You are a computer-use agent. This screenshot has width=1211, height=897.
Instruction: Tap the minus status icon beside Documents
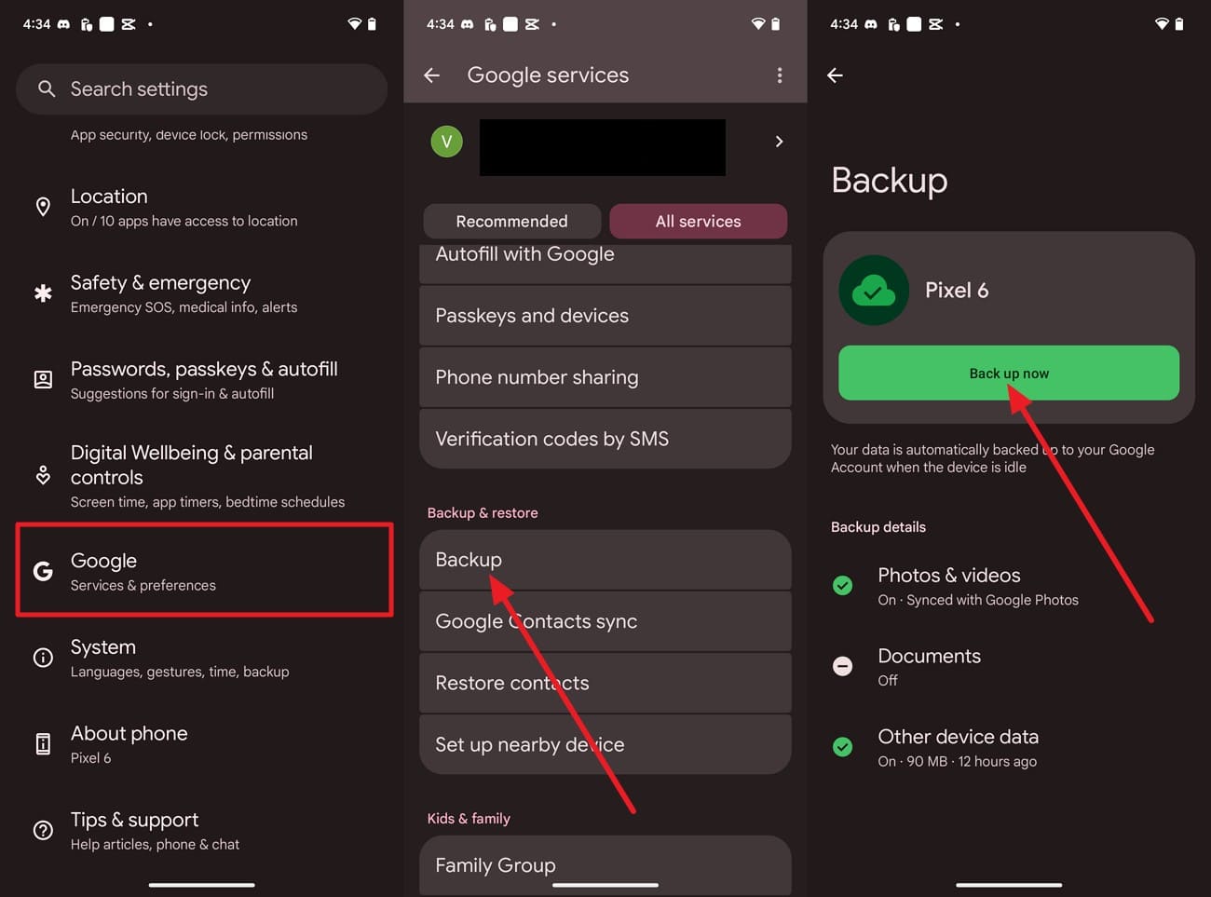[x=842, y=666]
